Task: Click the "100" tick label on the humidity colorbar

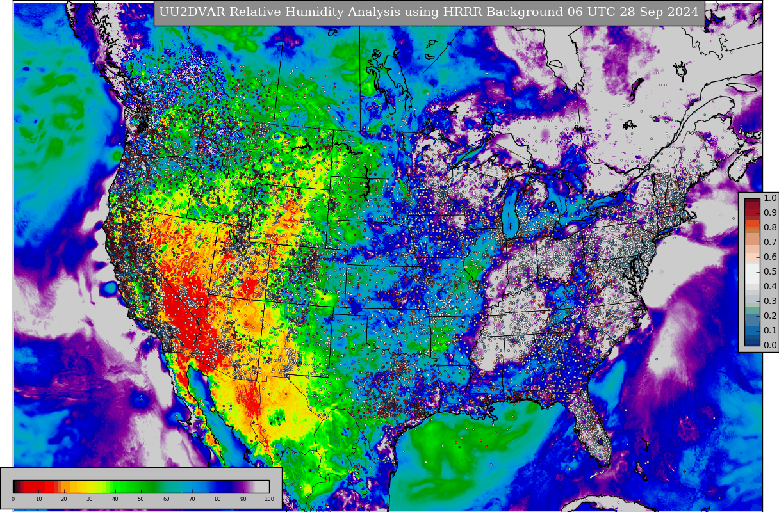Action: click(269, 499)
